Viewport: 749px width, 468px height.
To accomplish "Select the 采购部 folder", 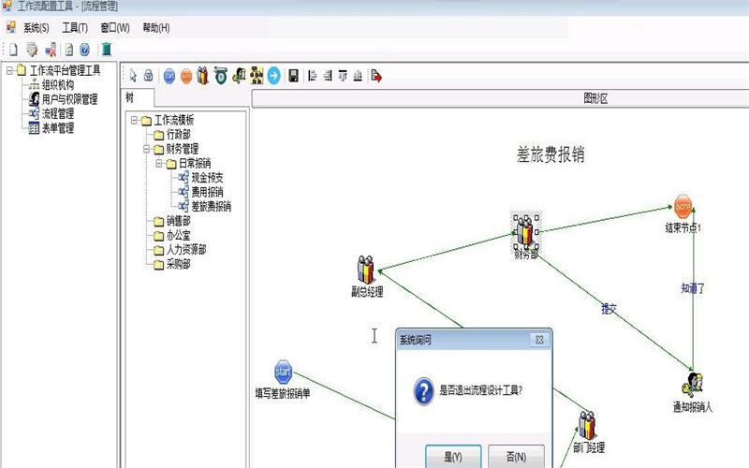I will point(178,264).
